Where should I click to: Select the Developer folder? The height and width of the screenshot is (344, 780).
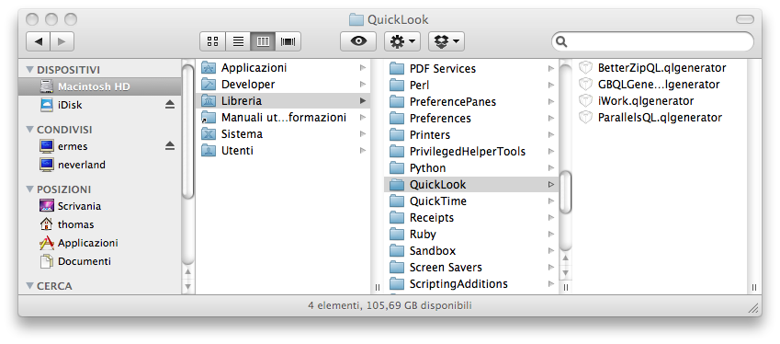coord(284,84)
